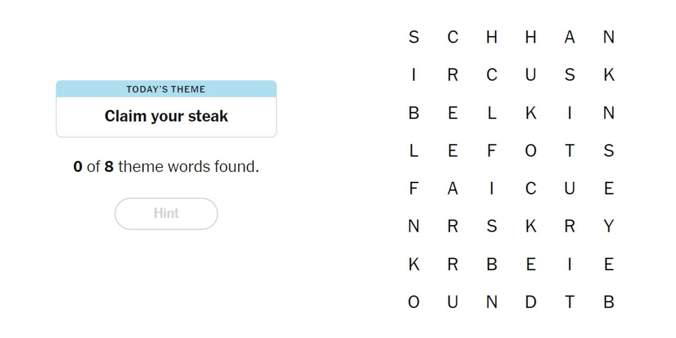The image size is (676, 338).
Task: Tap the S starting the top row
Action: 414,37
